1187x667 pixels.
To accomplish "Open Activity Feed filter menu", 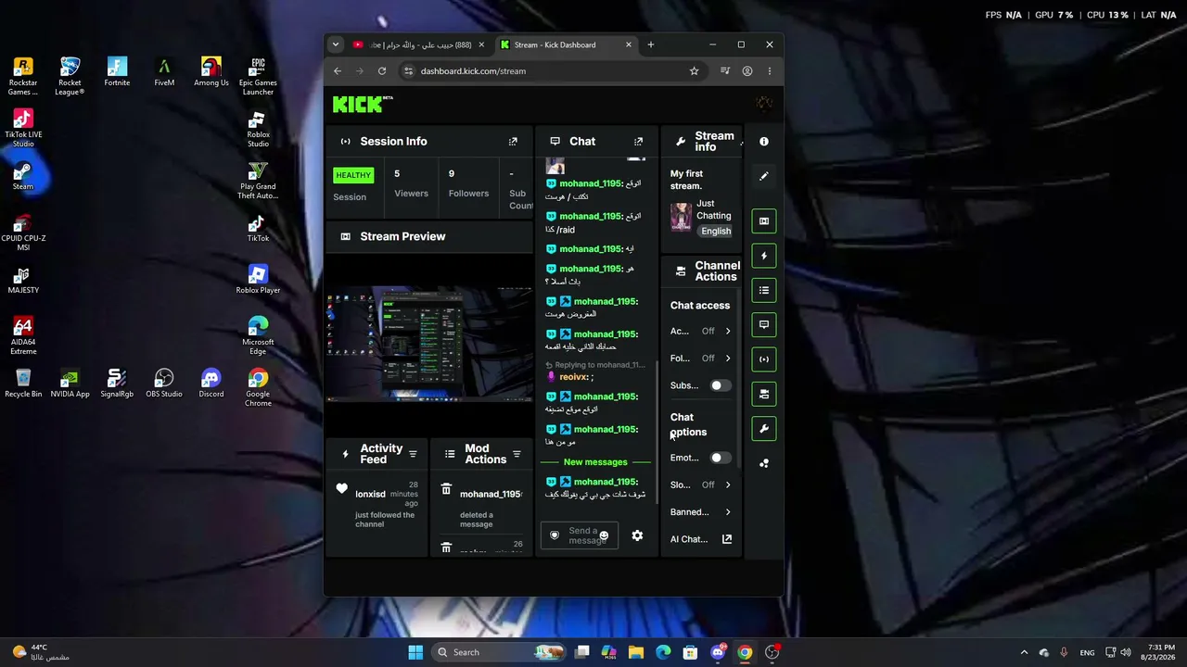I will (413, 454).
